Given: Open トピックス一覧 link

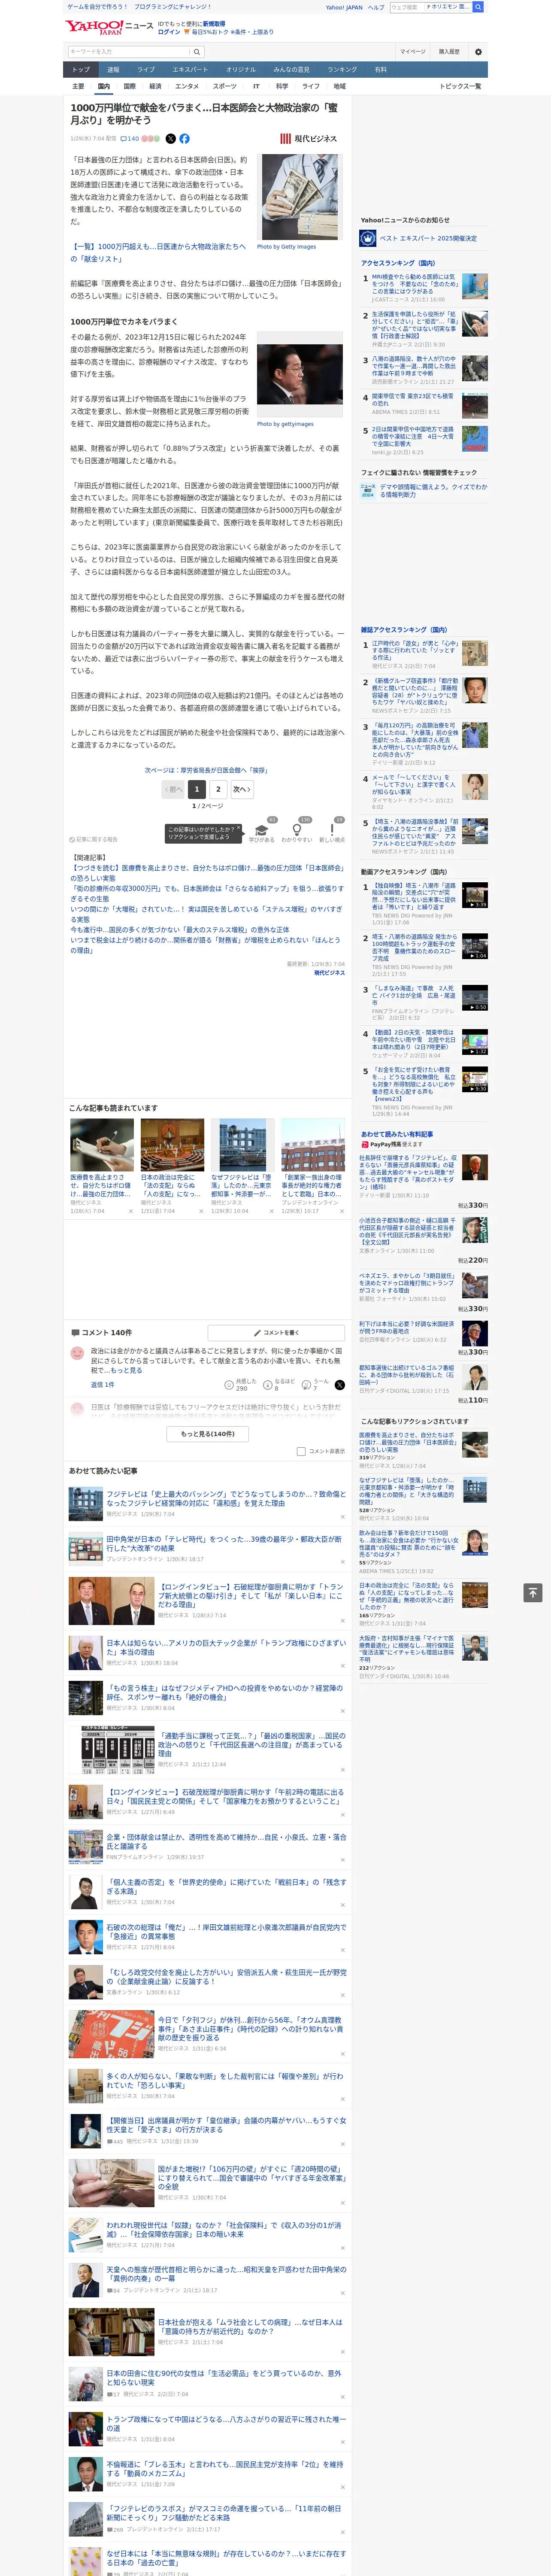Looking at the screenshot, I should pyautogui.click(x=460, y=86).
